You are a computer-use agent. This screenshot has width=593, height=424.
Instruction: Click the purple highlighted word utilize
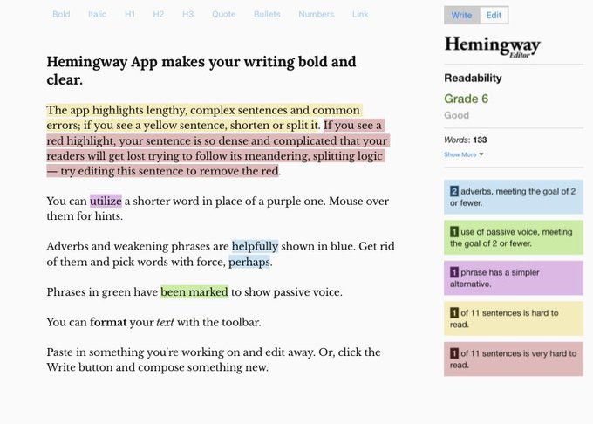(x=106, y=201)
